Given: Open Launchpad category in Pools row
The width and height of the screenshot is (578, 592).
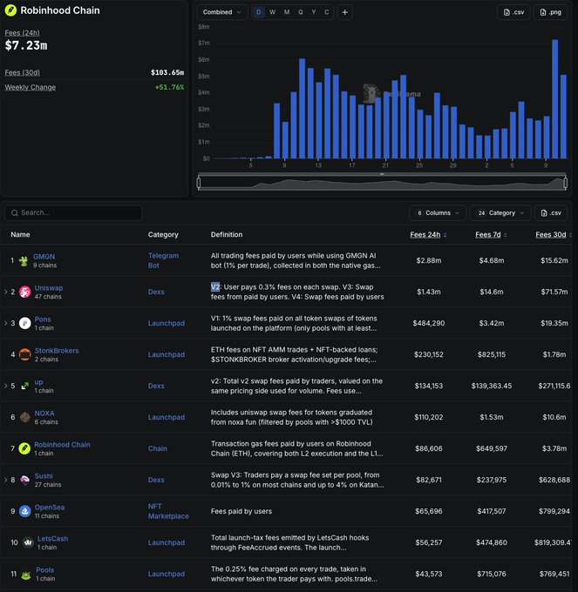Looking at the screenshot, I should pyautogui.click(x=167, y=574).
